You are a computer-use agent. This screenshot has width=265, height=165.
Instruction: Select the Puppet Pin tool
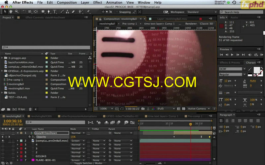pyautogui.click(x=88, y=12)
